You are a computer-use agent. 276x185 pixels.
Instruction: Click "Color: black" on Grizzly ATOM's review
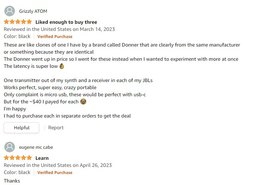pos(17,37)
